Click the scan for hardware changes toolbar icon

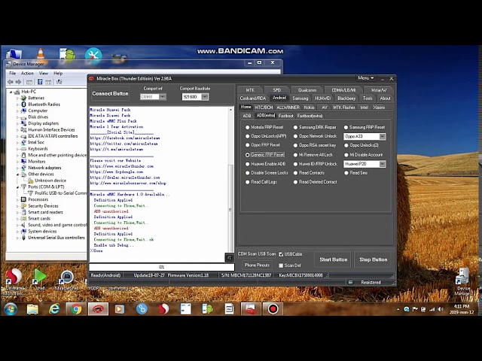[59, 82]
